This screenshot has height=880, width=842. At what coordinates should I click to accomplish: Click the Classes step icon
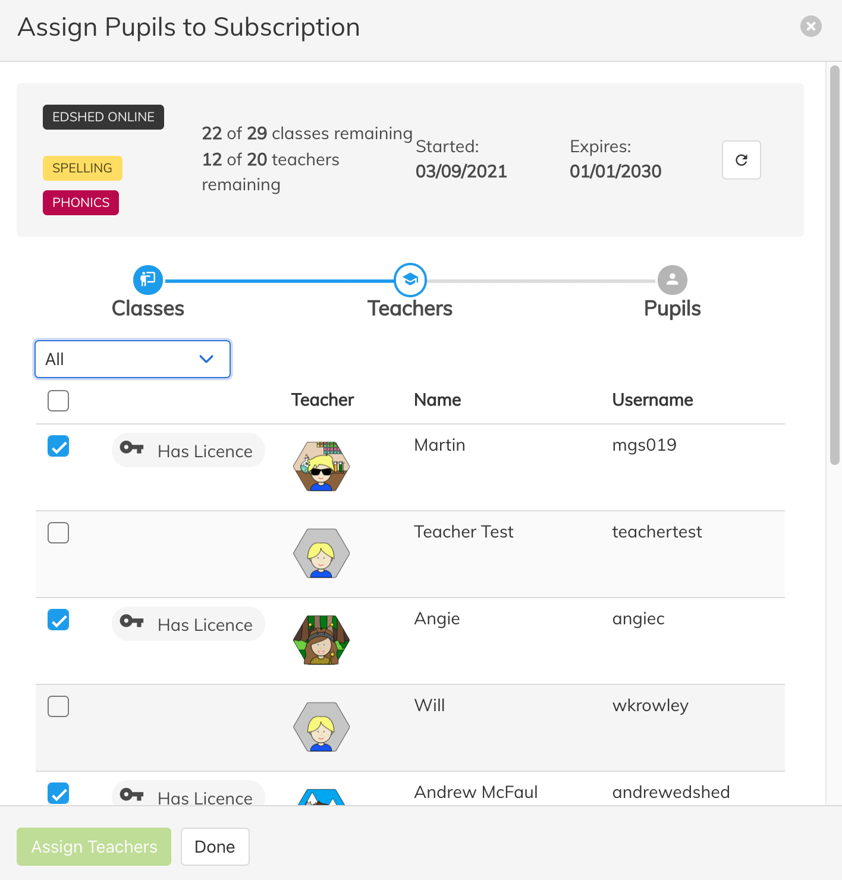(x=148, y=280)
